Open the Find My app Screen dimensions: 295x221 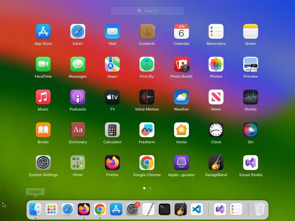pos(147,64)
